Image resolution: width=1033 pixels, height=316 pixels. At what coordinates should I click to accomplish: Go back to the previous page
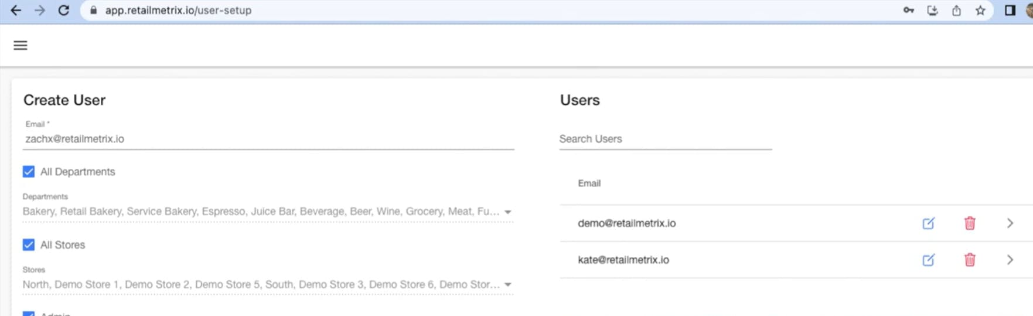[16, 11]
